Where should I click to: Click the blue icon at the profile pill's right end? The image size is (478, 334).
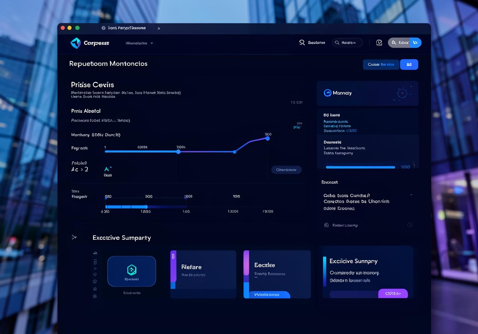pyautogui.click(x=415, y=42)
